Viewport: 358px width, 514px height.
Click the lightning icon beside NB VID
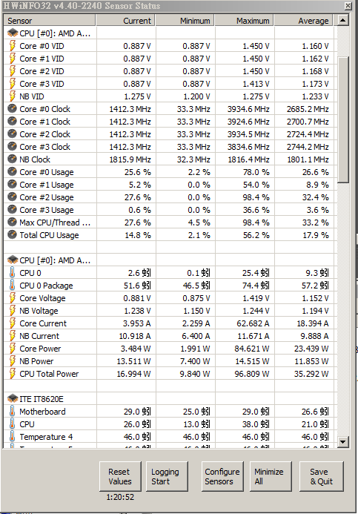[x=12, y=96]
